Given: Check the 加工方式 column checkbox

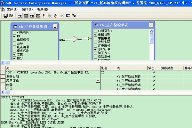Looking at the screenshot, I should (x=95, y=53).
